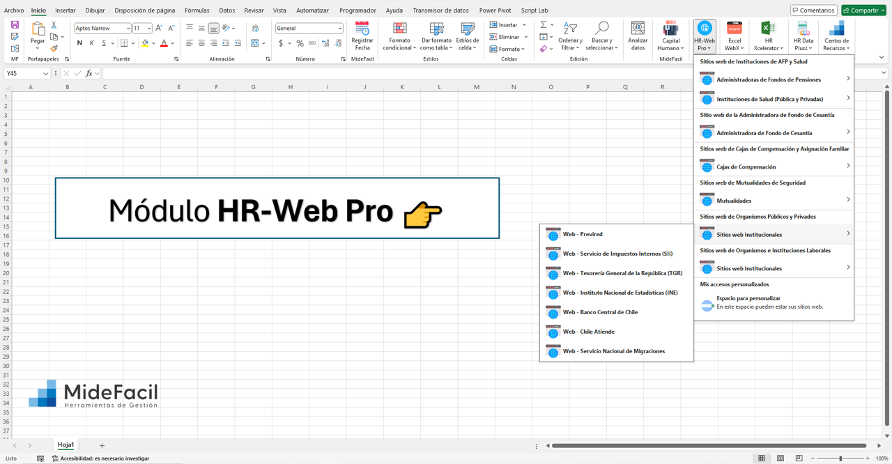892x464 pixels.
Task: Select Web - Tesorería General de la República
Action: [x=617, y=274]
